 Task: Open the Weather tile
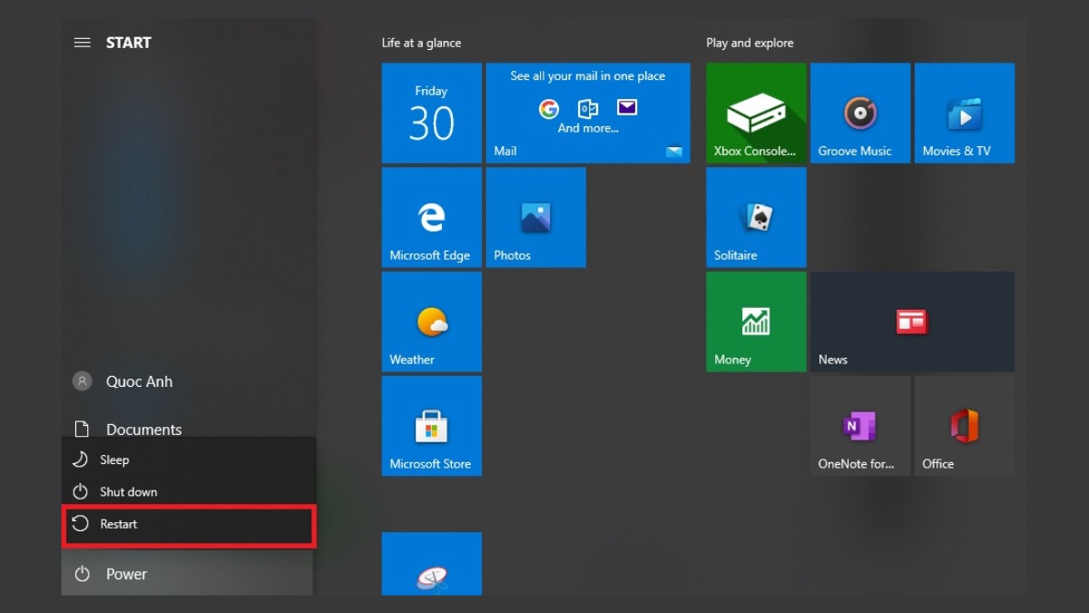tap(432, 321)
